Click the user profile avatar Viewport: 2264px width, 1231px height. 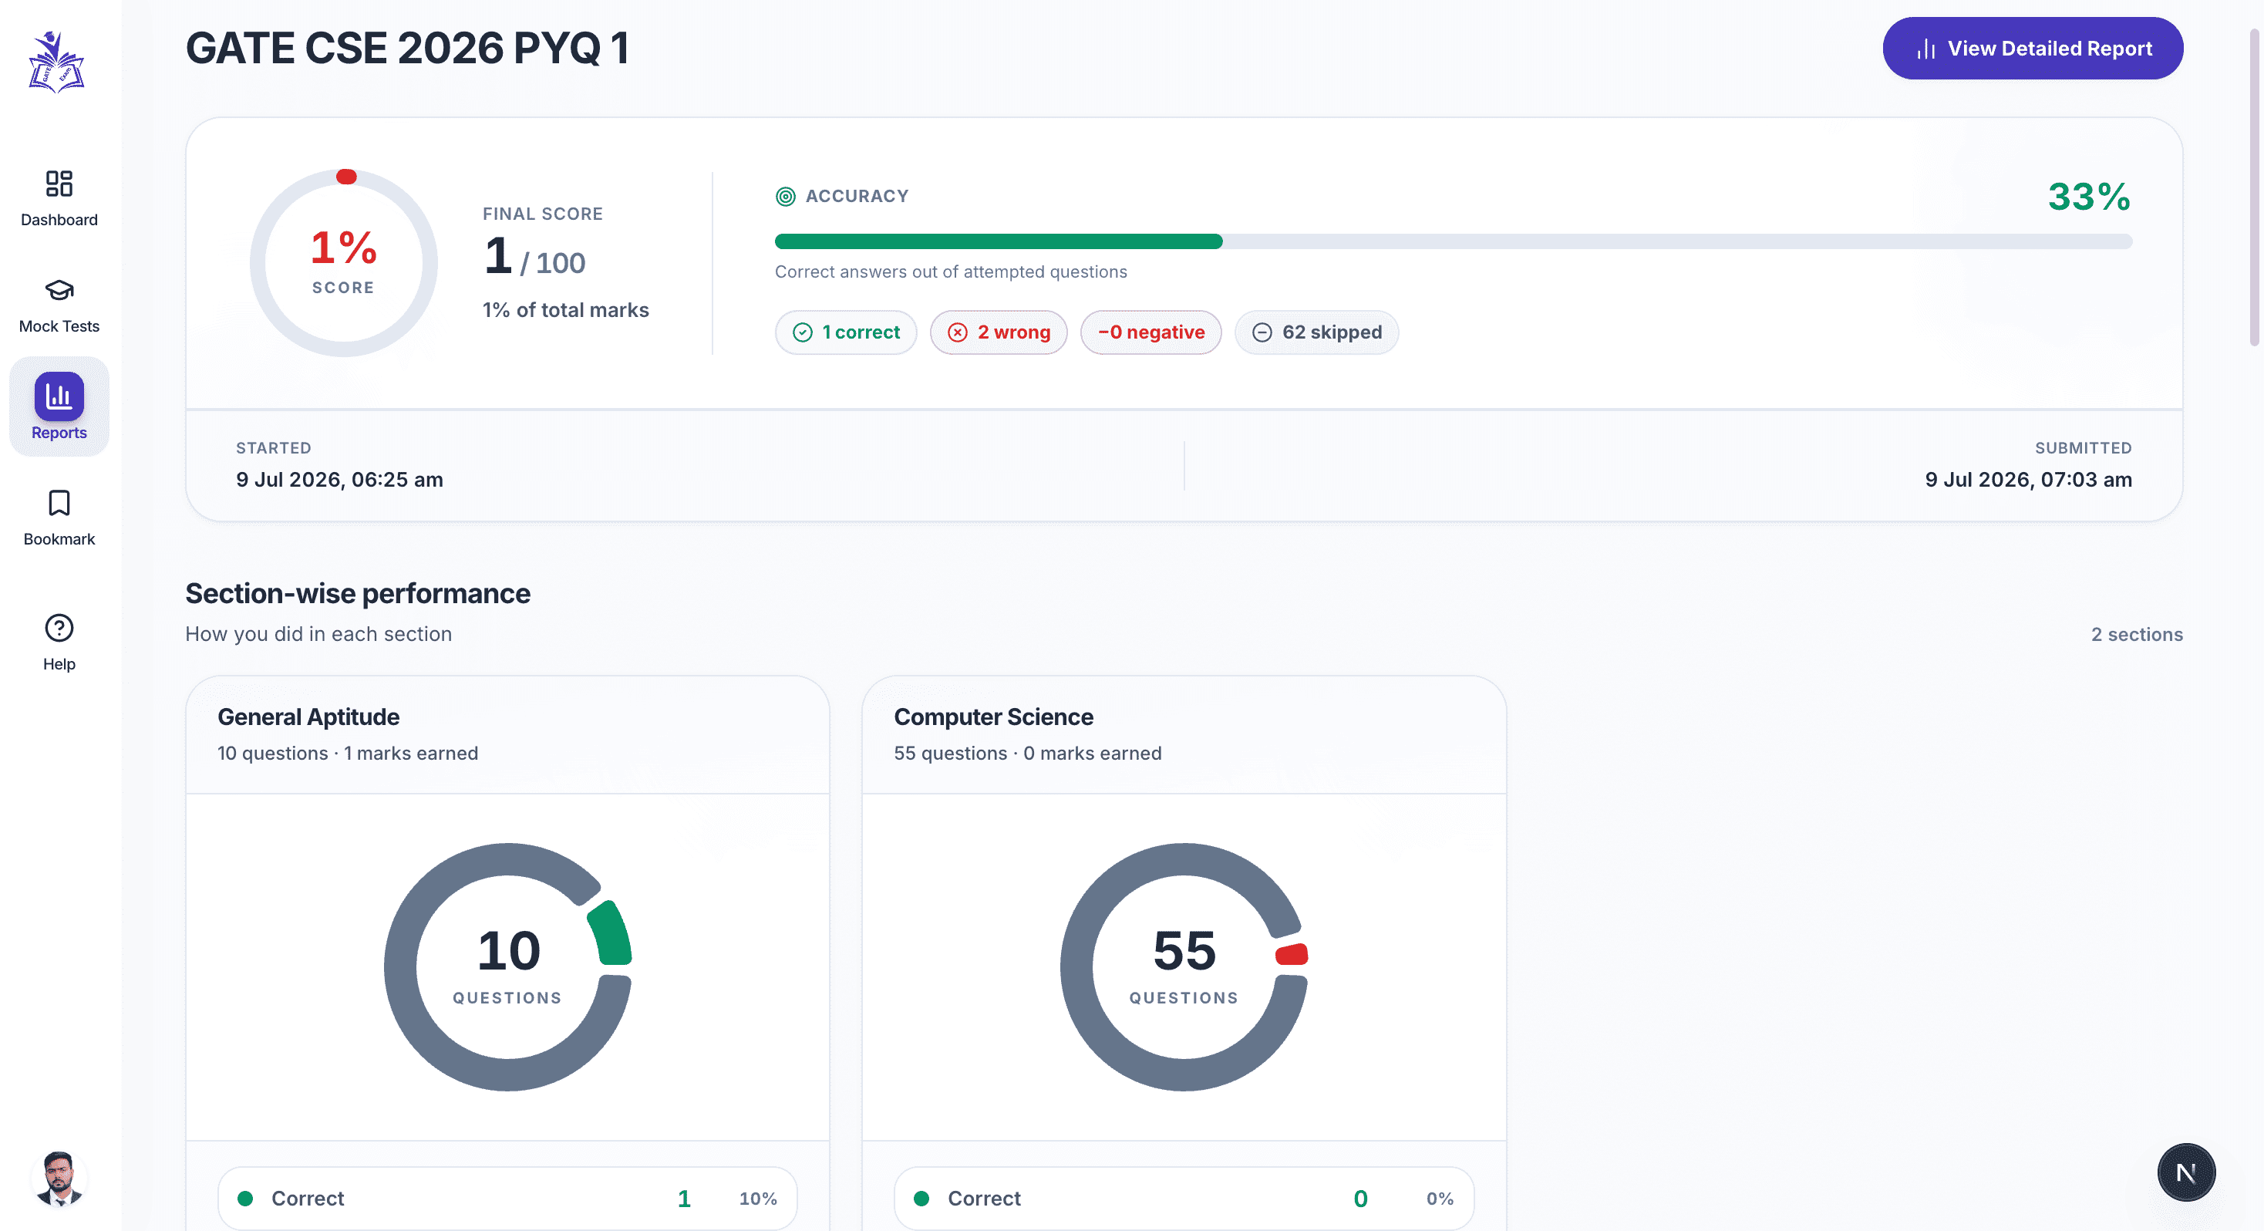point(59,1179)
